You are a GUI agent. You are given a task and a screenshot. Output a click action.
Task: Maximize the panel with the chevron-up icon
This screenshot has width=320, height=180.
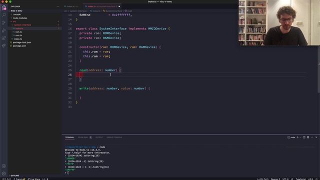click(x=312, y=137)
